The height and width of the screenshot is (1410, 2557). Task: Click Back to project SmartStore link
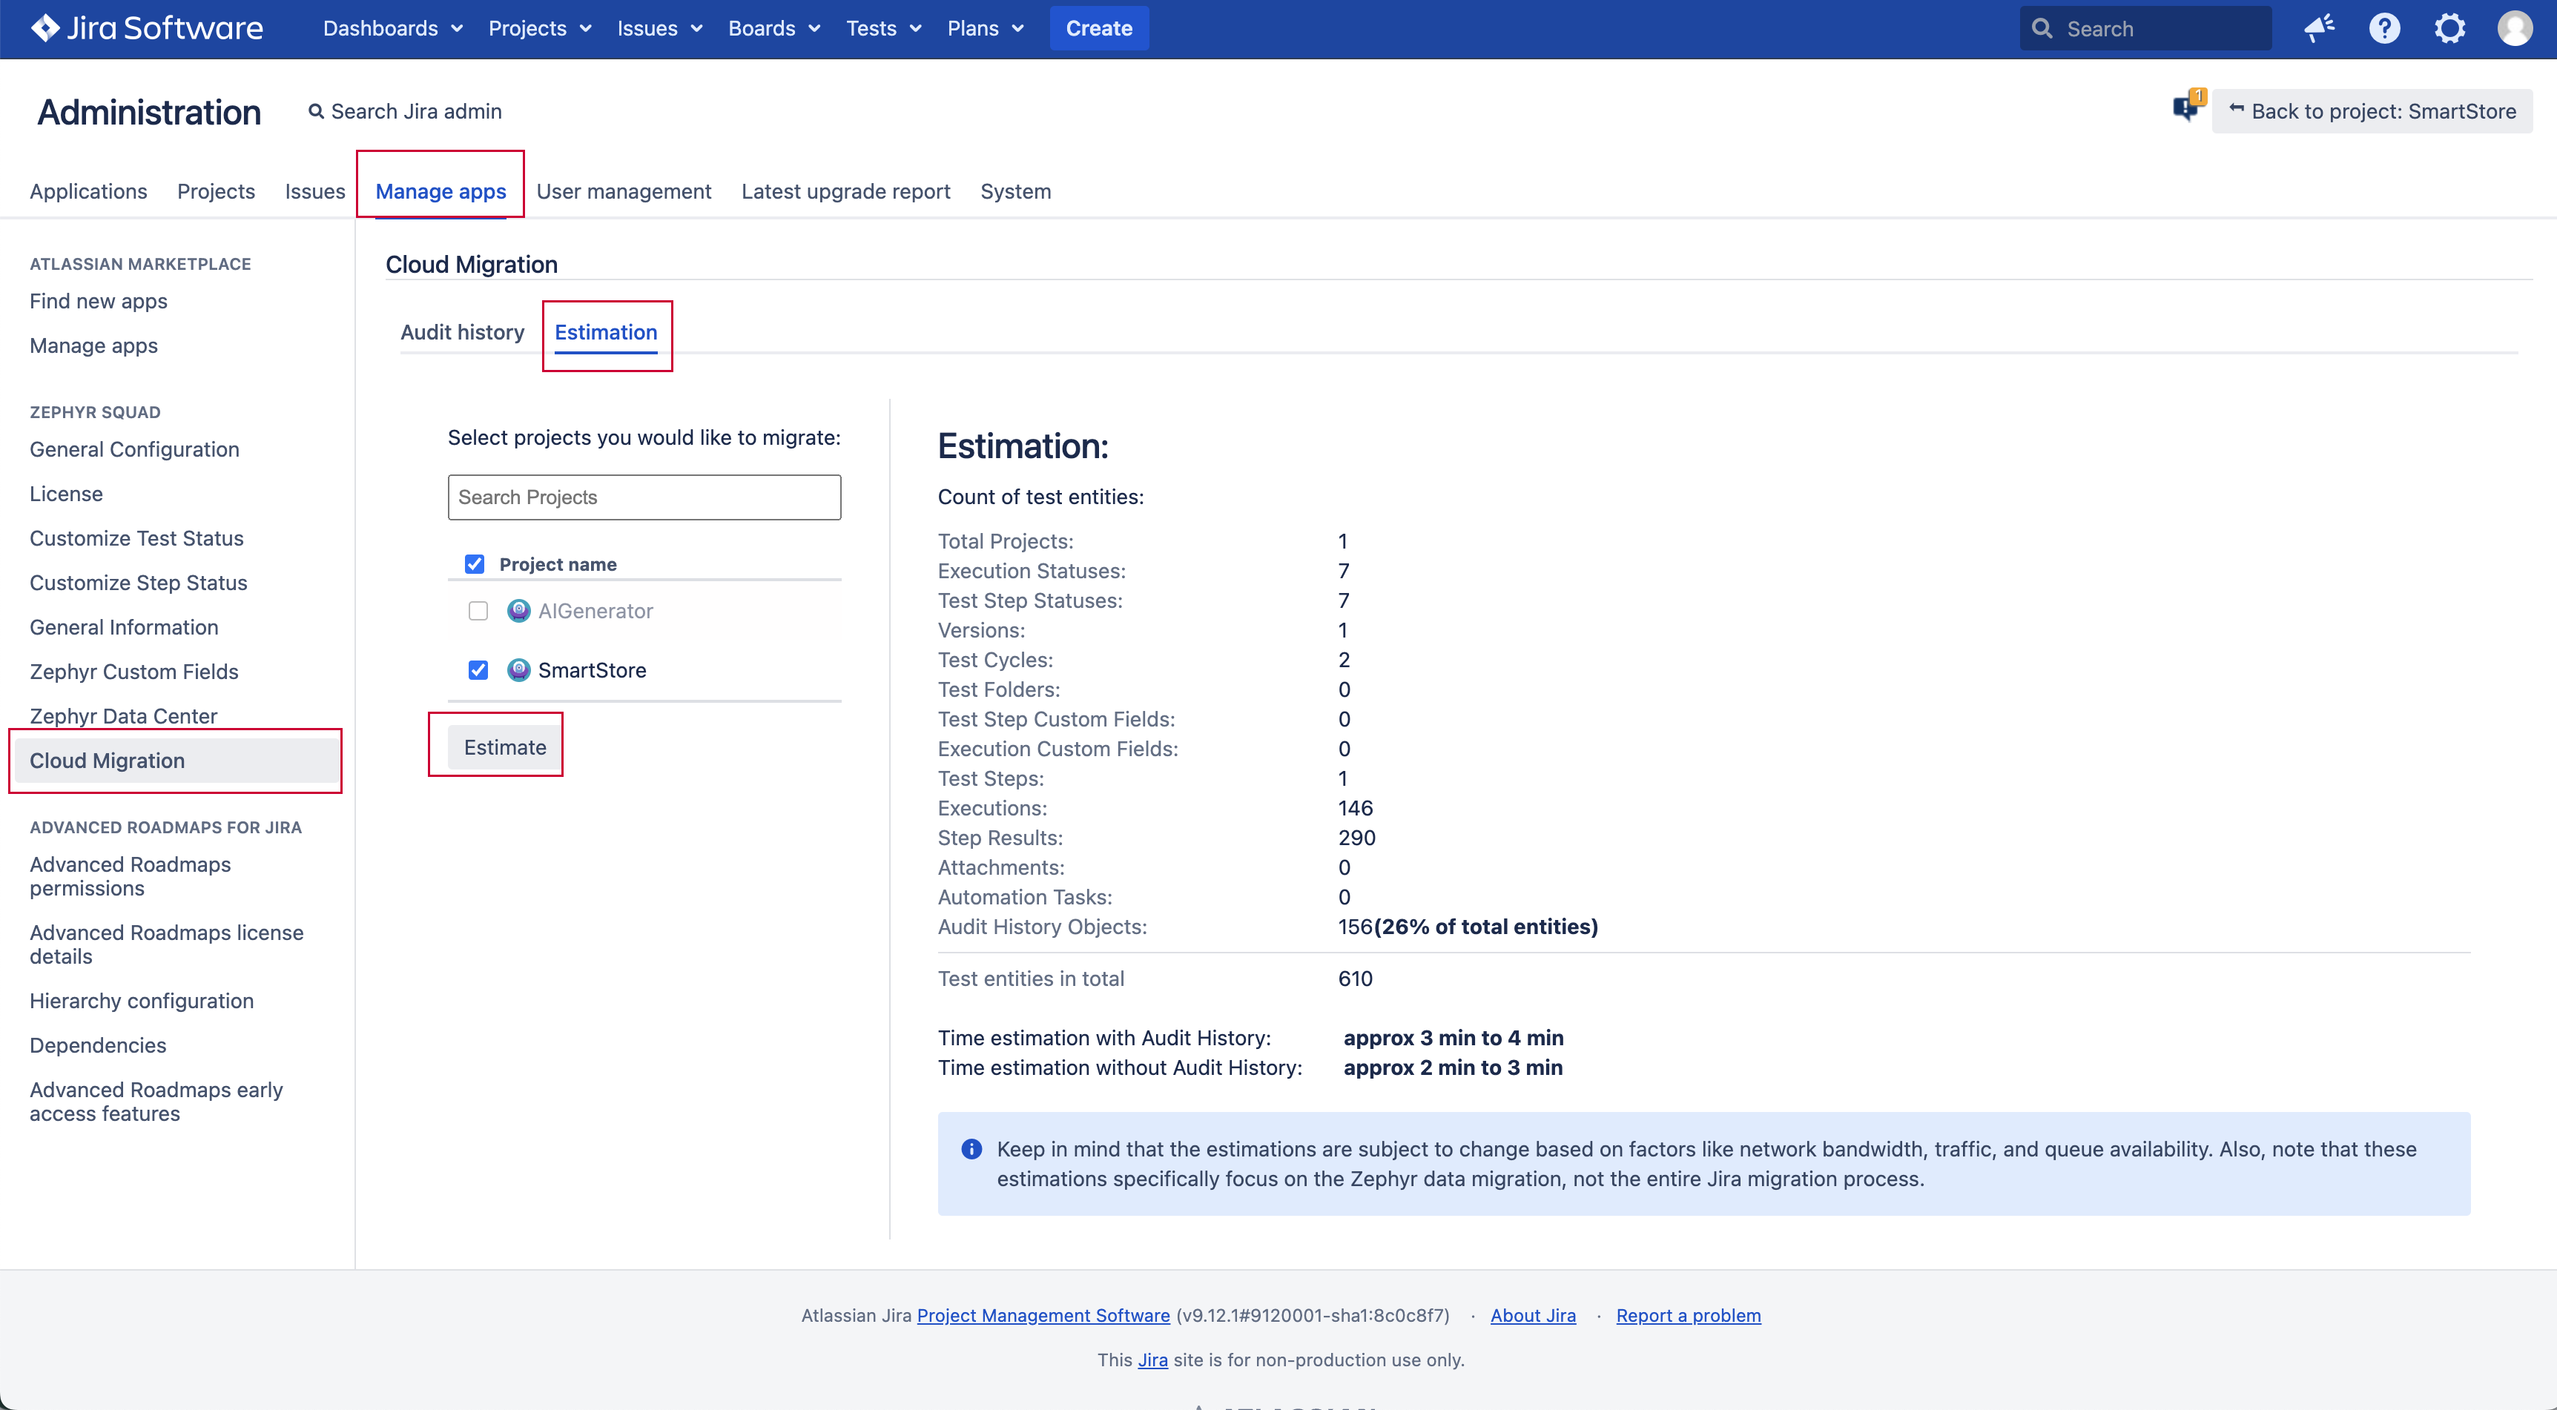2369,111
